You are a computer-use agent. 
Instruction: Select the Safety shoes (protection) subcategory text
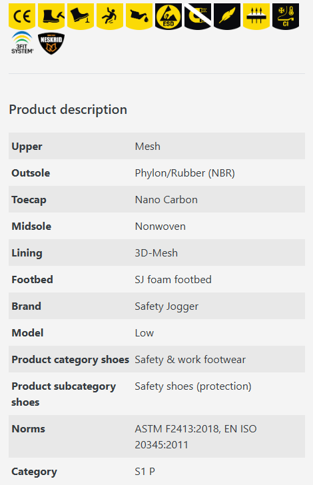193,386
